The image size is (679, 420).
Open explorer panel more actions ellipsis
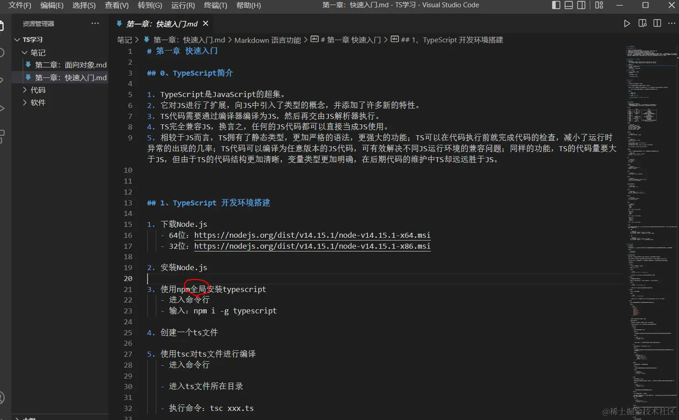coord(95,23)
